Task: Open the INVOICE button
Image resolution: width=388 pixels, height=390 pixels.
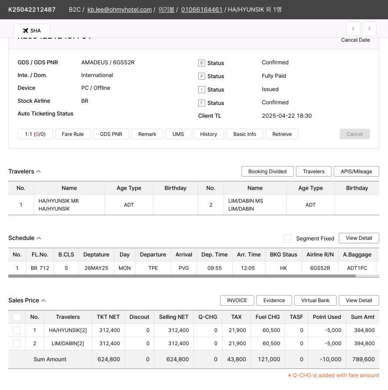Action: pos(237,300)
